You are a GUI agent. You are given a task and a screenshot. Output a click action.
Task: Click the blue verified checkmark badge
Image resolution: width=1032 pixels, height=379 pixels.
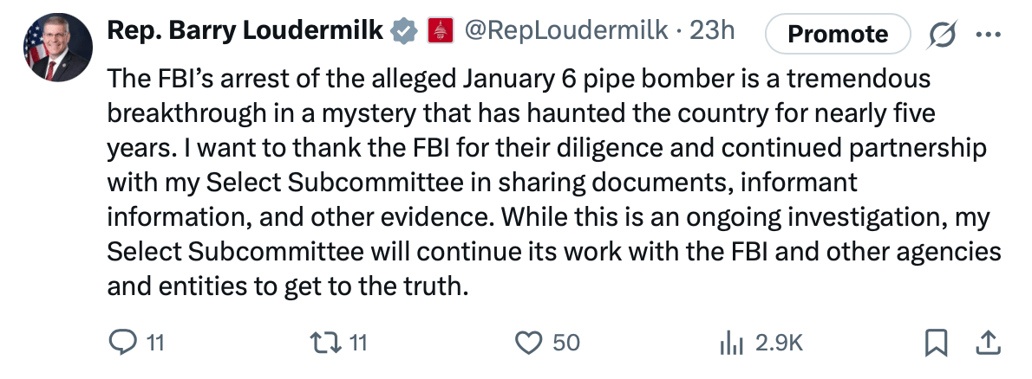[402, 31]
